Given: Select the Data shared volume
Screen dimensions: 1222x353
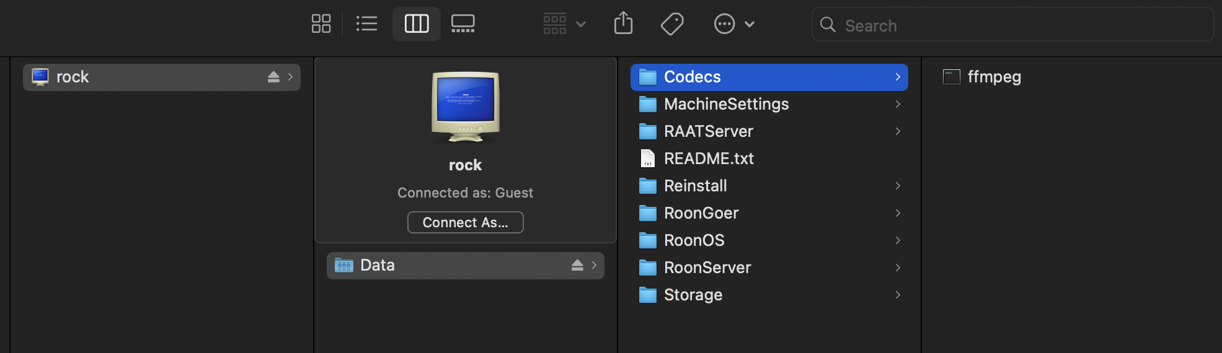Looking at the screenshot, I should tap(466, 265).
